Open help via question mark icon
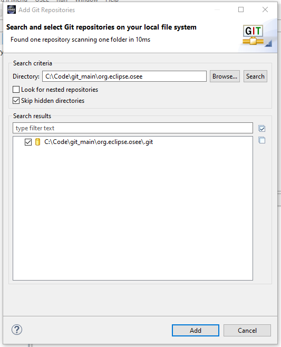 coord(17,330)
